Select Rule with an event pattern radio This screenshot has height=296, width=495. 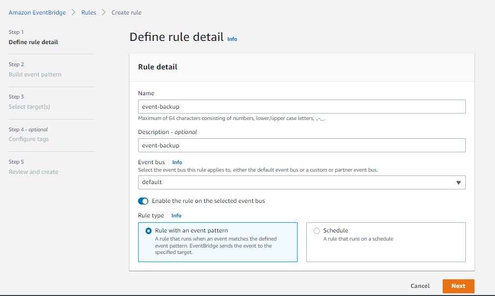pyautogui.click(x=148, y=231)
